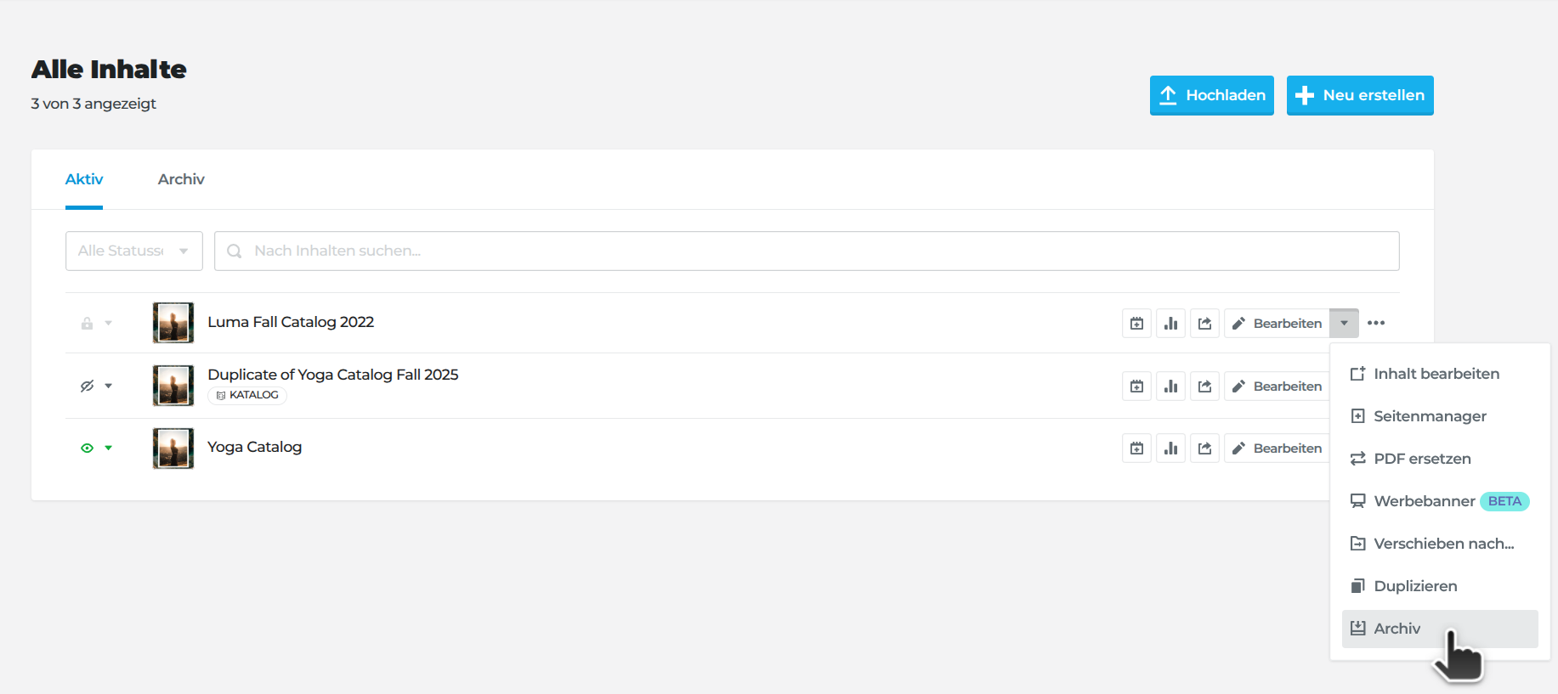Toggle lock status of Luma Fall Catalog

87,324
